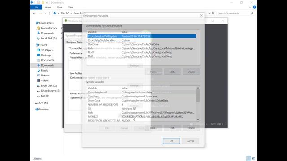The image size is (287, 161).
Task: Open Quick access in navigation pane
Action: point(45,23)
